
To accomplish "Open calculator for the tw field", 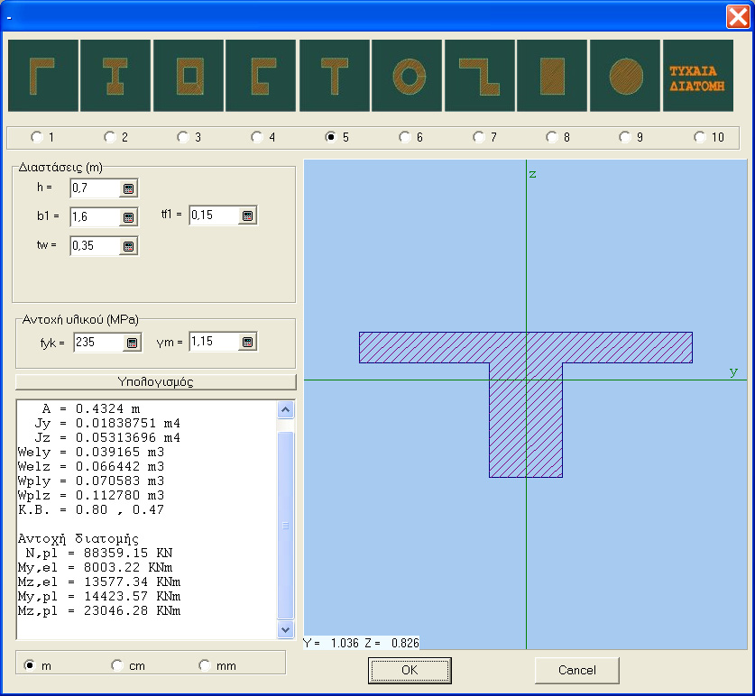I will pyautogui.click(x=129, y=246).
